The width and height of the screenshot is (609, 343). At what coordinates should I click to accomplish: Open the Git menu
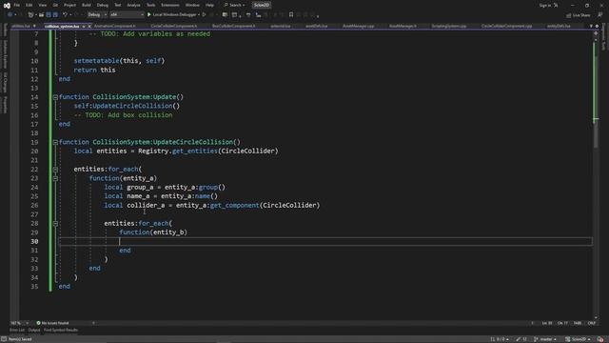coord(55,5)
